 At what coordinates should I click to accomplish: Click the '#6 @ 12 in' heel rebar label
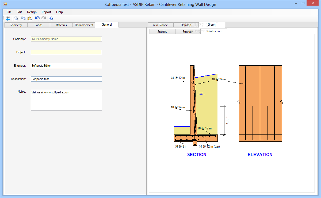[204, 128]
